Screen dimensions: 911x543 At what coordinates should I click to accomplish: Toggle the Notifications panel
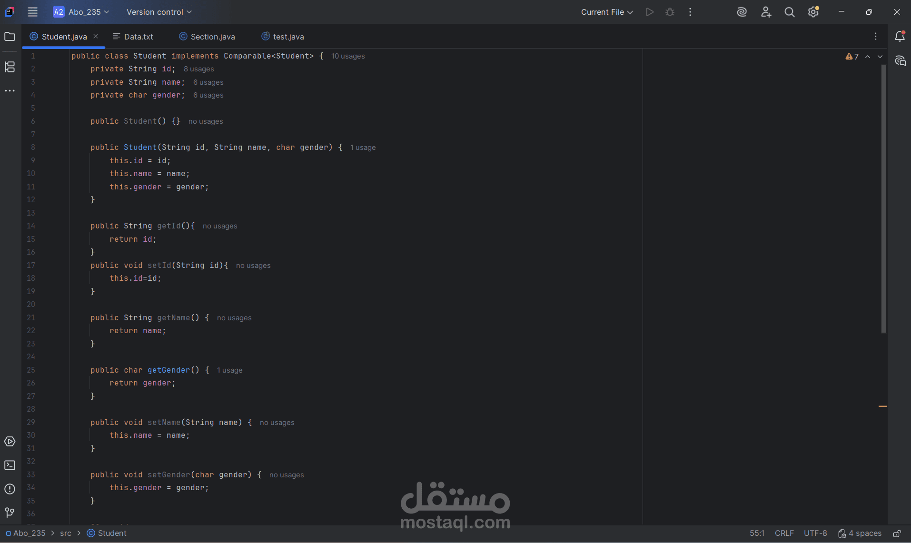click(x=900, y=36)
